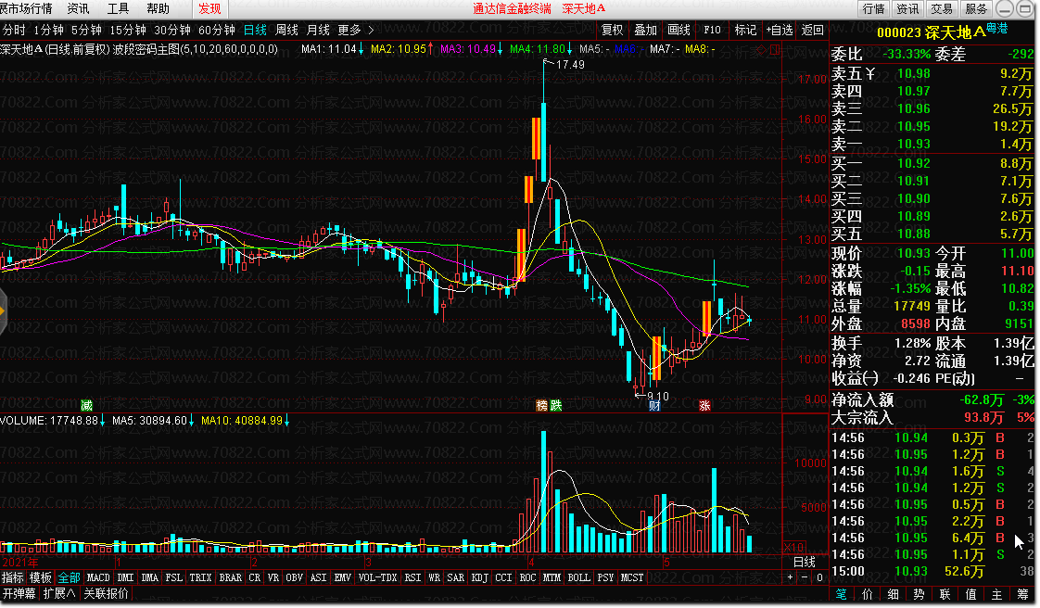
Task: Switch to 周线 weekly chart
Action: (286, 30)
